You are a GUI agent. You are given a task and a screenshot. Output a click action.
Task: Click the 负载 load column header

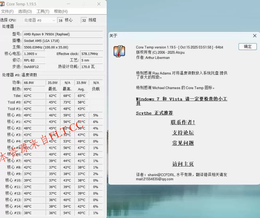[96, 89]
